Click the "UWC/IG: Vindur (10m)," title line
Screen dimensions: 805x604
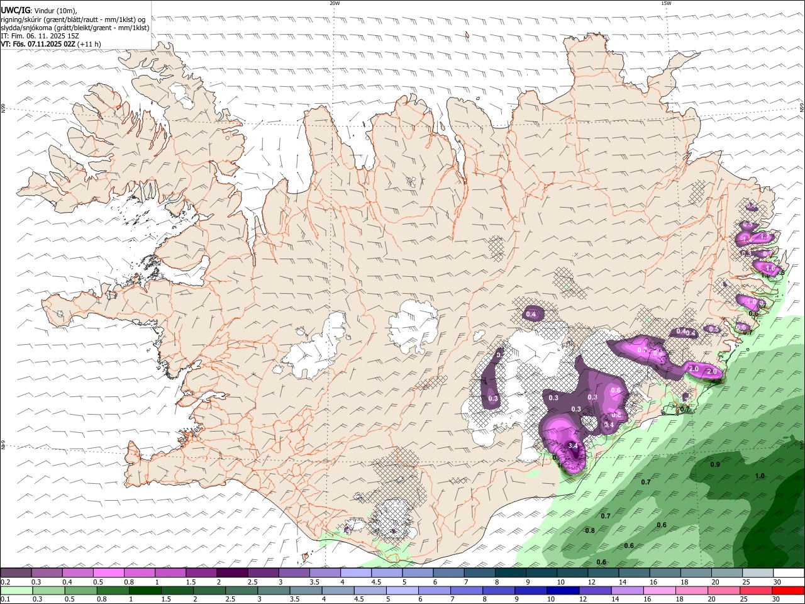click(x=39, y=10)
